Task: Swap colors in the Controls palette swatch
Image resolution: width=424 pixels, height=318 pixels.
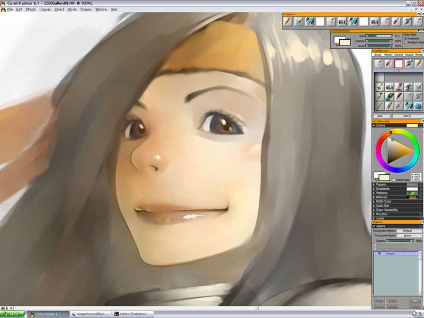Action: 337,45
